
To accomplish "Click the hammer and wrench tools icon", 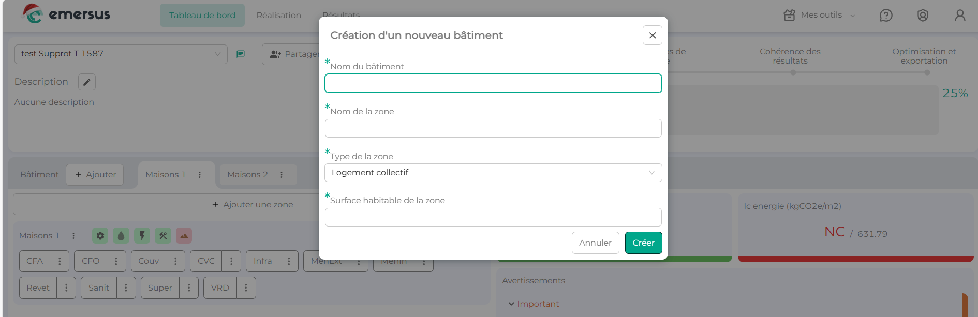I will click(163, 236).
